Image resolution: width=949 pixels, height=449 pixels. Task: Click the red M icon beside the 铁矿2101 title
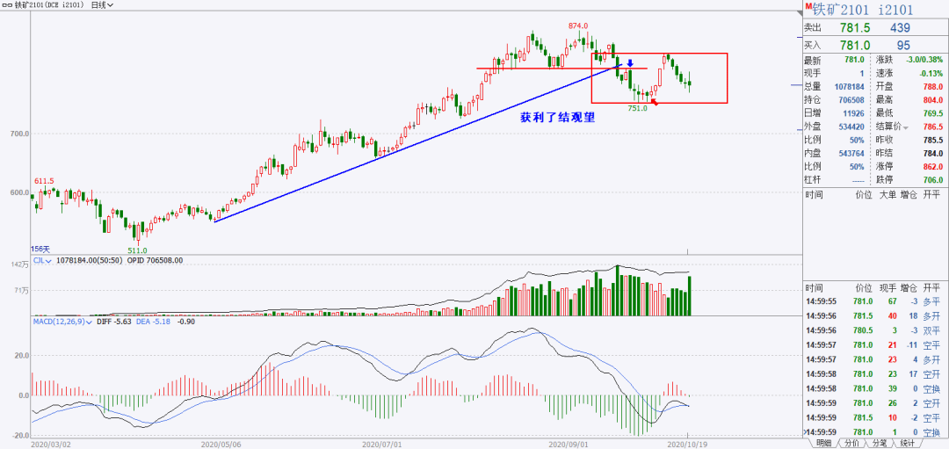[x=808, y=5]
